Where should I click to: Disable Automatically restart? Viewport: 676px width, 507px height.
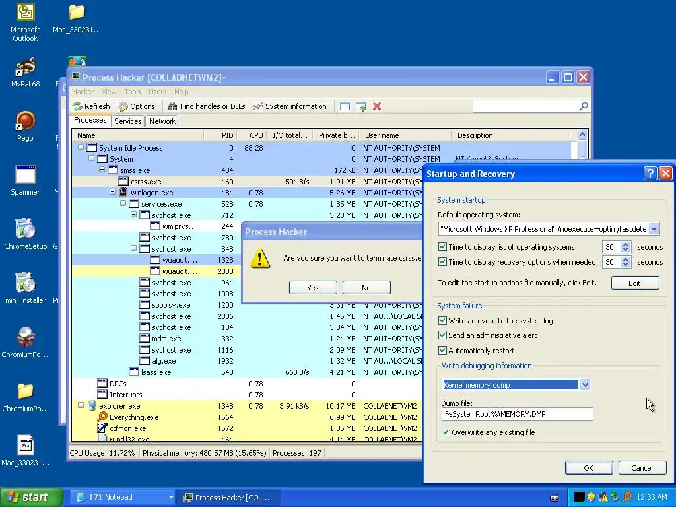click(442, 350)
